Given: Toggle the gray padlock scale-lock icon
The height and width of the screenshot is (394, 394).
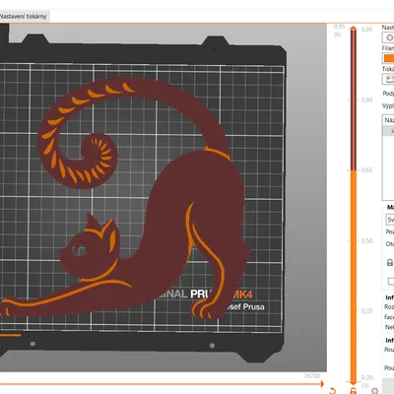Looking at the screenshot, I should tap(390, 263).
